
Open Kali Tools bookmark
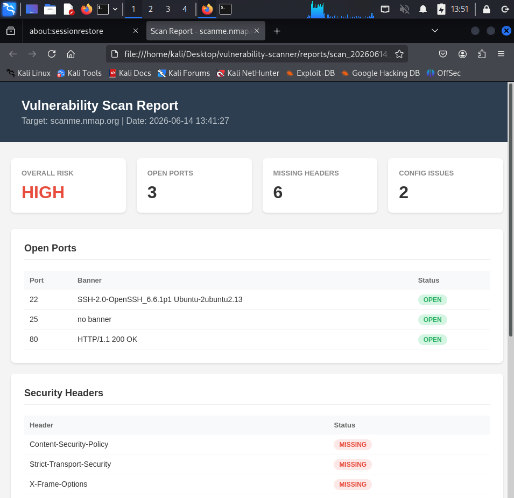point(79,73)
